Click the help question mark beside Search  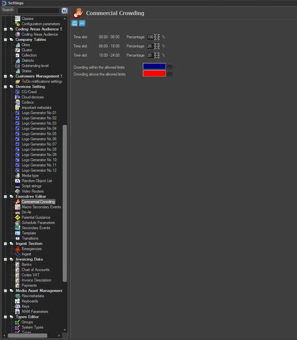coord(64,10)
